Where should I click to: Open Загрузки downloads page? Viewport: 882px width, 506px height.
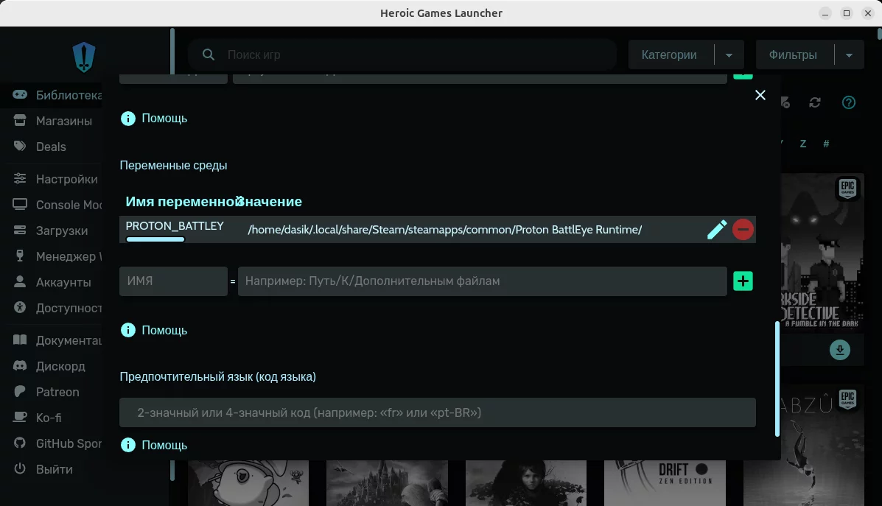click(51, 231)
